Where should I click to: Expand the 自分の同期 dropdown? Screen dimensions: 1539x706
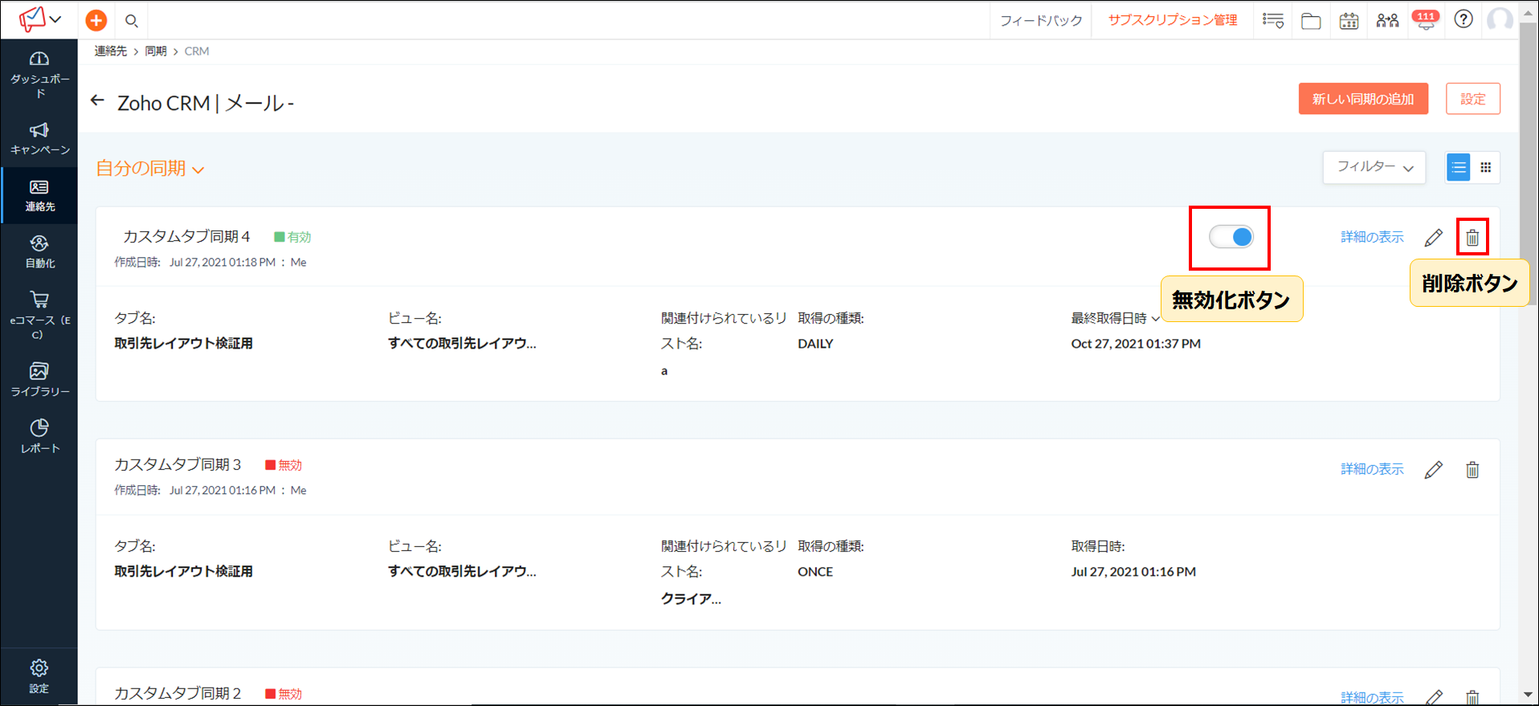coord(150,169)
